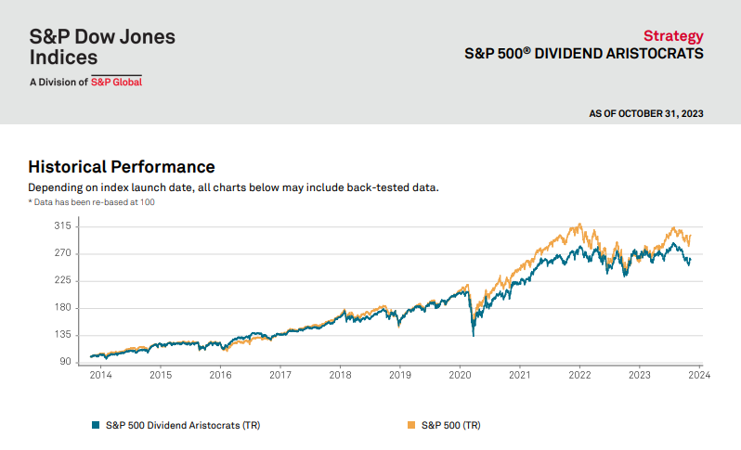Click the 2017 x-axis label
The width and height of the screenshot is (741, 450).
[280, 375]
